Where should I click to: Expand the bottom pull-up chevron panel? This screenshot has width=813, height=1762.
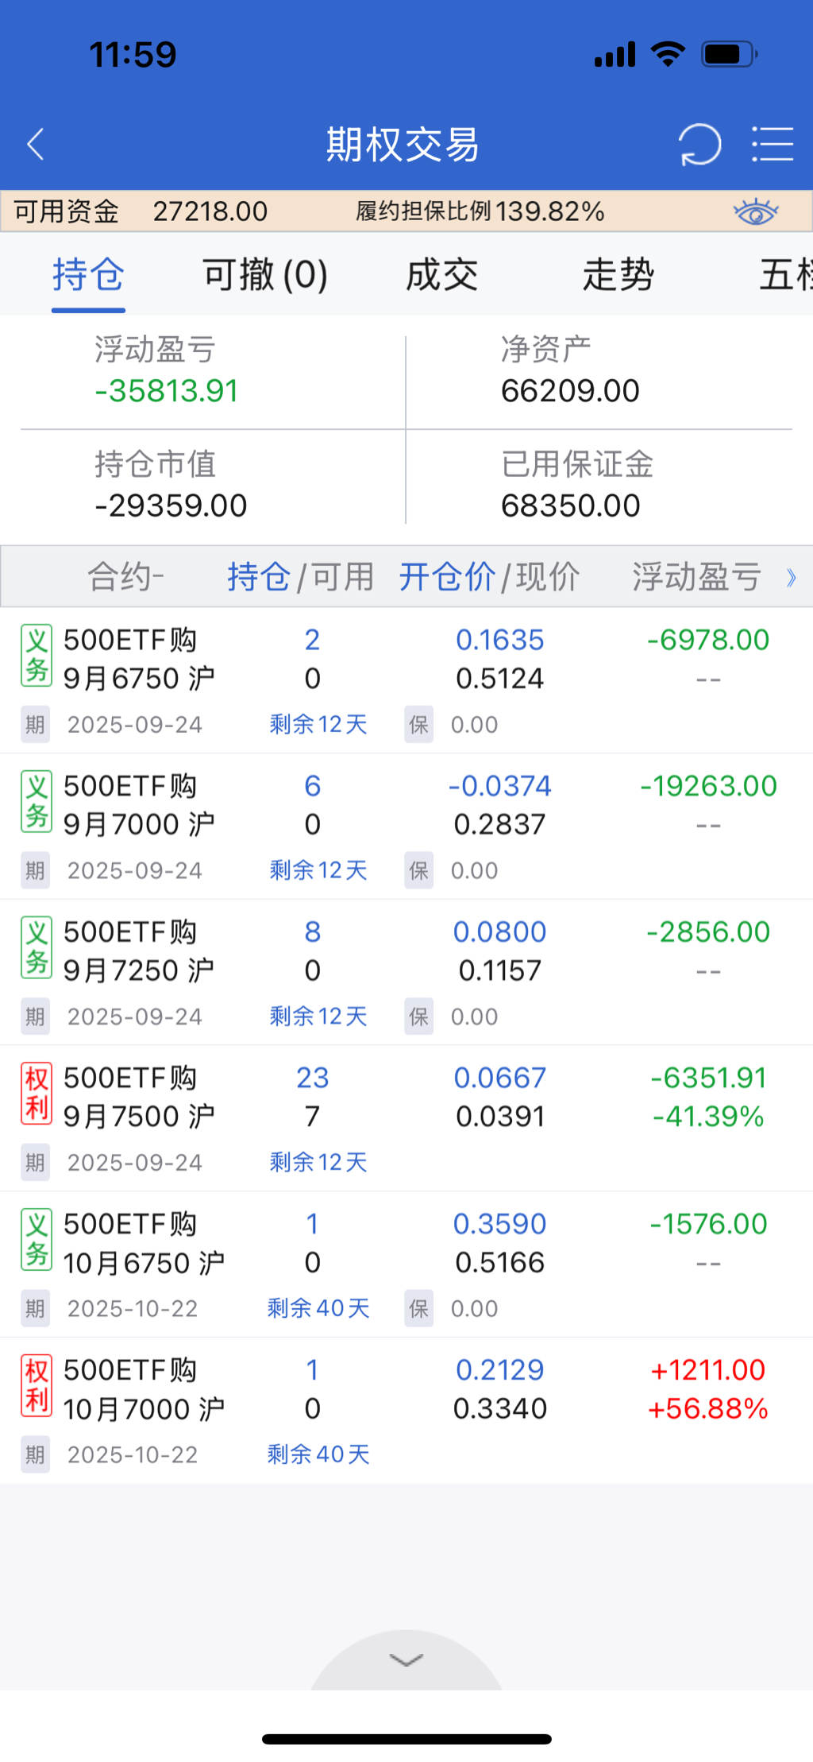tap(406, 1659)
